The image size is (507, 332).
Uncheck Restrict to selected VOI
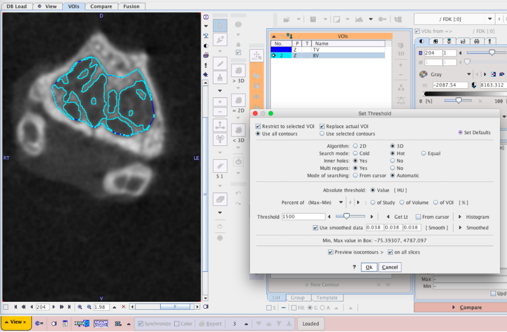(x=258, y=127)
